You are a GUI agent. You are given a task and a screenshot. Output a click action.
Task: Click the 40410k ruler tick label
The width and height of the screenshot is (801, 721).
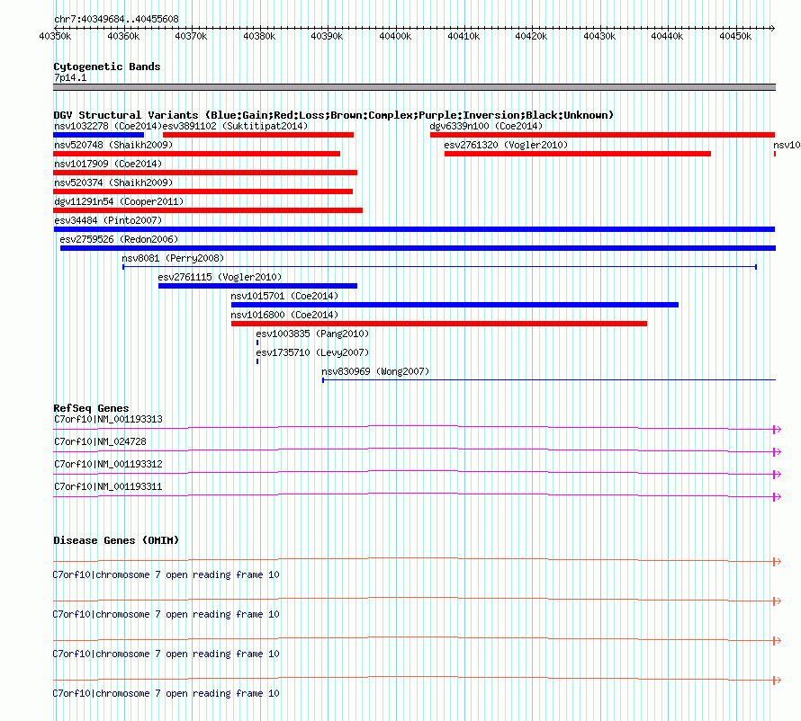[463, 37]
